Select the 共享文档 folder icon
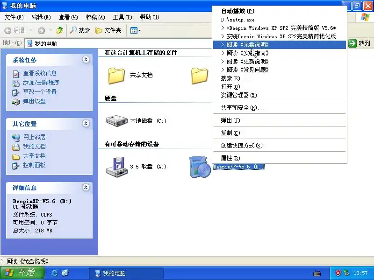The height and width of the screenshot is (280, 374). pos(116,76)
